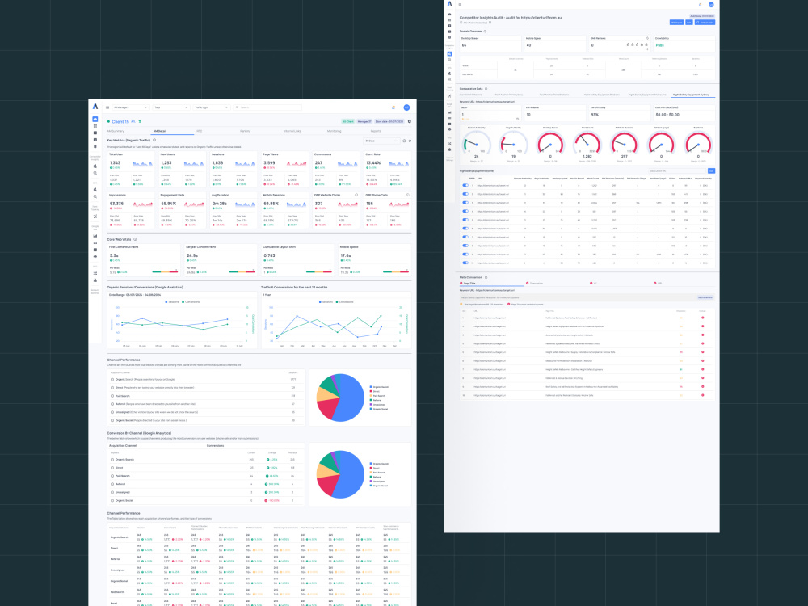This screenshot has width=808, height=606.
Task: Click first star in GMB Reviews rating
Action: point(628,44)
